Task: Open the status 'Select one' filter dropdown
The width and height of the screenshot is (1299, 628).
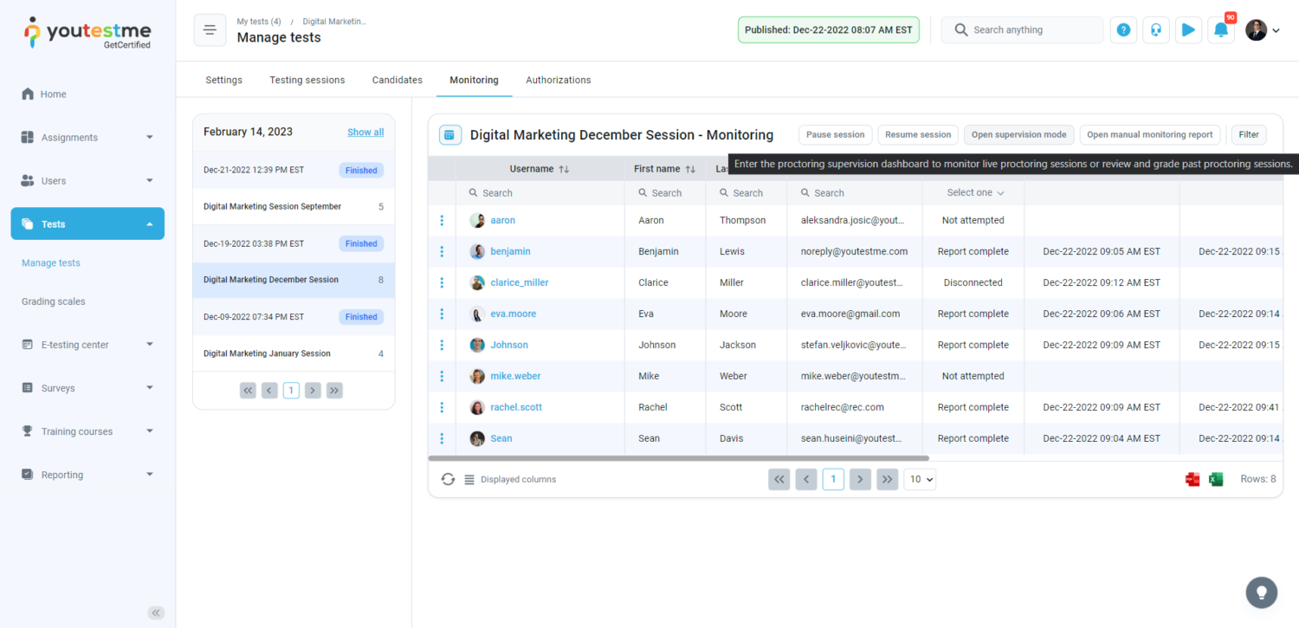Action: click(974, 193)
